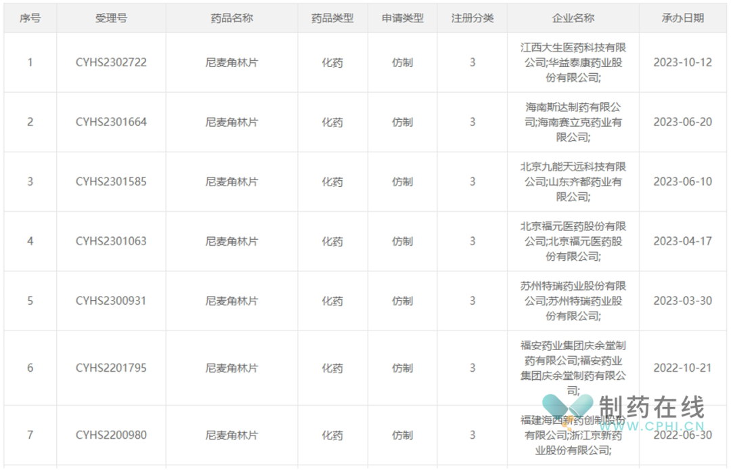This screenshot has height=470, width=731.
Task: Click the 申请类型 column header
Action: click(402, 18)
